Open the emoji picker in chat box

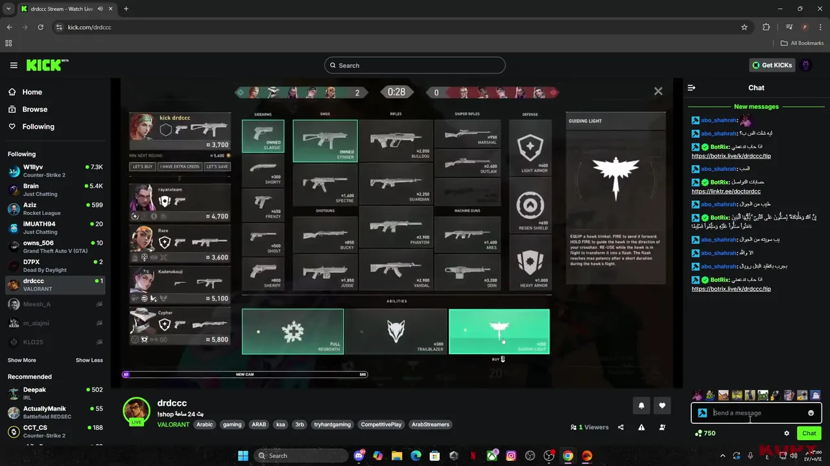click(811, 413)
